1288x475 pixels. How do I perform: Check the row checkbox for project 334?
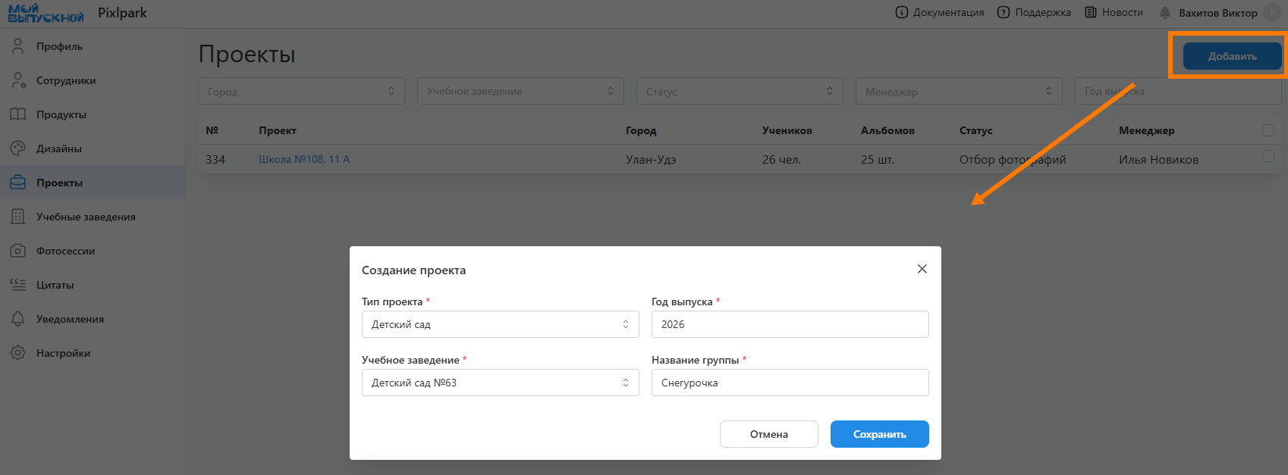click(1268, 156)
